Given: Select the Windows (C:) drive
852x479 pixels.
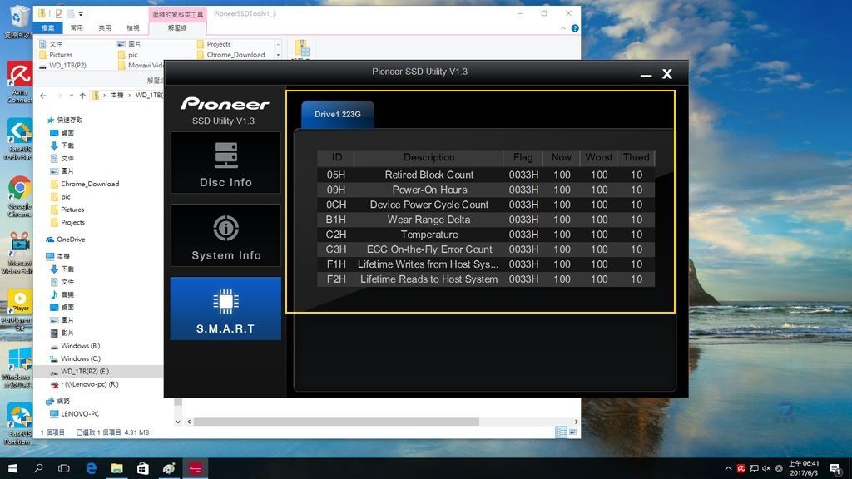Looking at the screenshot, I should click(81, 358).
